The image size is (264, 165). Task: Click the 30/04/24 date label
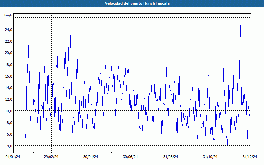(x=91, y=157)
